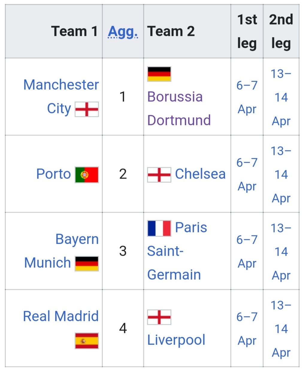
Task: Open the Borussia Dortmund link
Action: pos(179,108)
